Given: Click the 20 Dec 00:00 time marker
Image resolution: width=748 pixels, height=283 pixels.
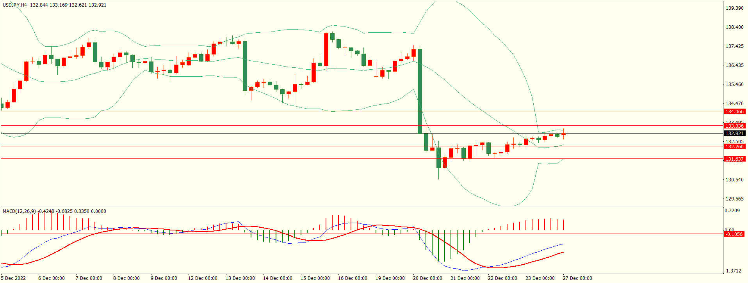Looking at the screenshot, I should pyautogui.click(x=427, y=278).
